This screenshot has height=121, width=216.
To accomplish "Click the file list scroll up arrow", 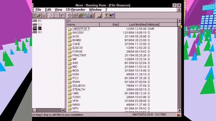I will 179,21.
